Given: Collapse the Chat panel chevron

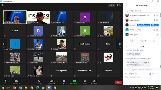Looking at the screenshot, I should [x=126, y=47].
